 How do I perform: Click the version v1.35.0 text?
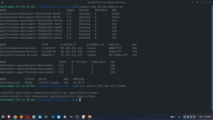[x=78, y=82]
